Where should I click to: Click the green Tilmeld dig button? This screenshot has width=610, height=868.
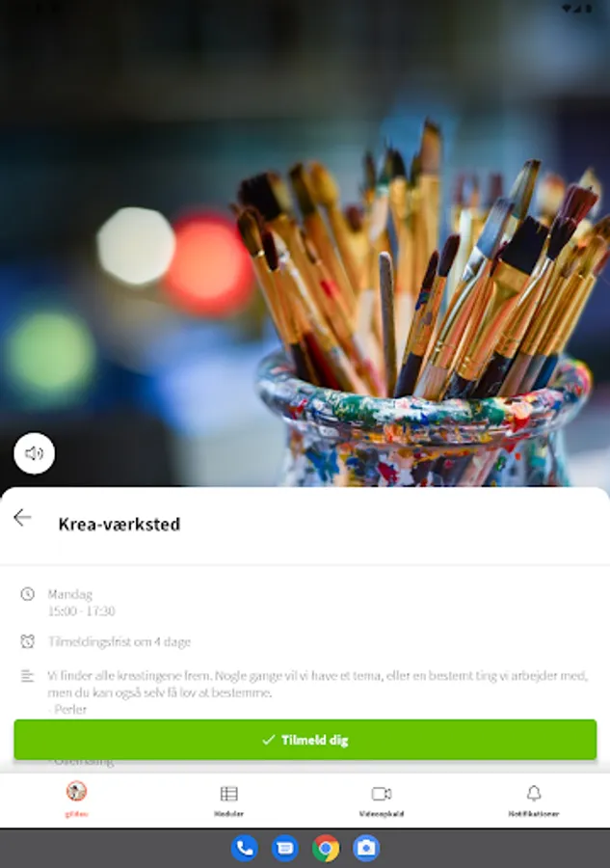[x=305, y=740]
